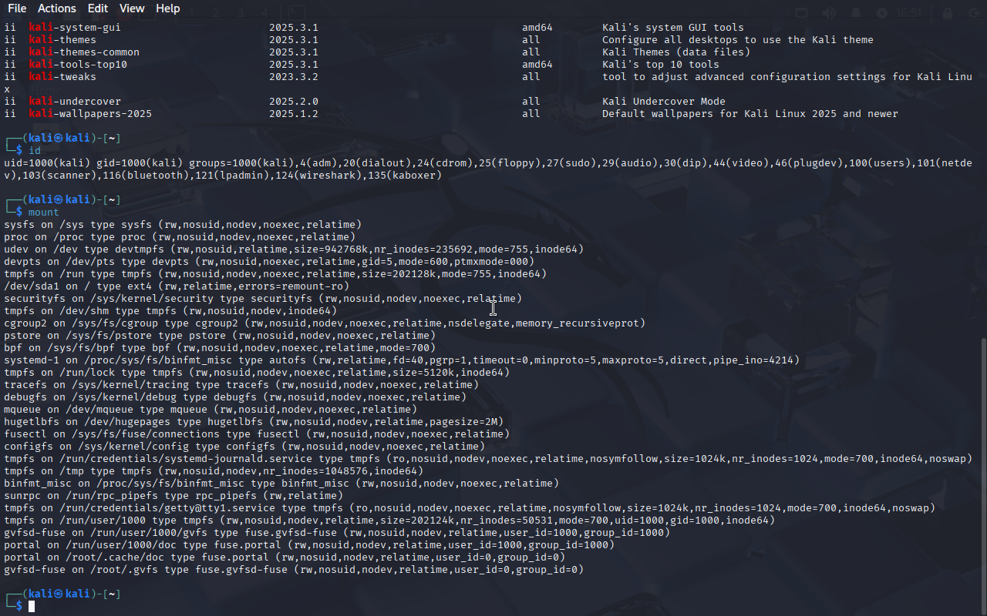Select the kali-tools-top10 package name
987x616 pixels.
pyautogui.click(x=78, y=64)
